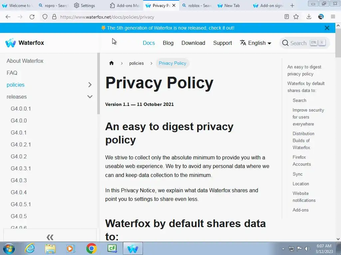
Task: Open the browser hamburger menu
Action: point(333,17)
